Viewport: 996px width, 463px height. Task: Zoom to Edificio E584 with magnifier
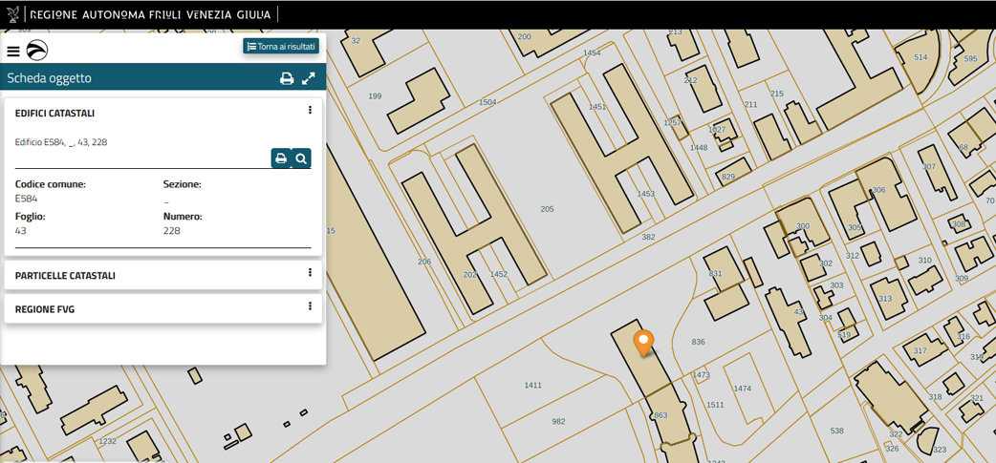(x=301, y=158)
